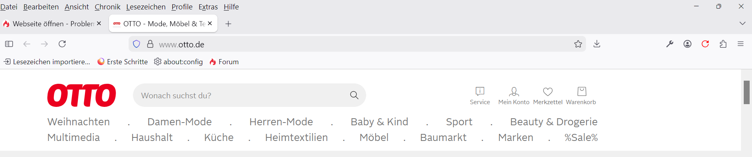
Task: Click the sidebar toggle icon
Action: 9,44
